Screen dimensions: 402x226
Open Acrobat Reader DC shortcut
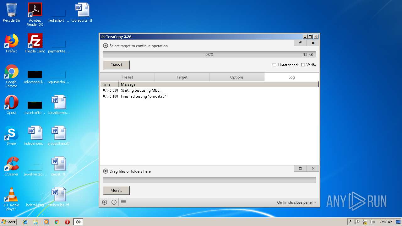[35, 14]
